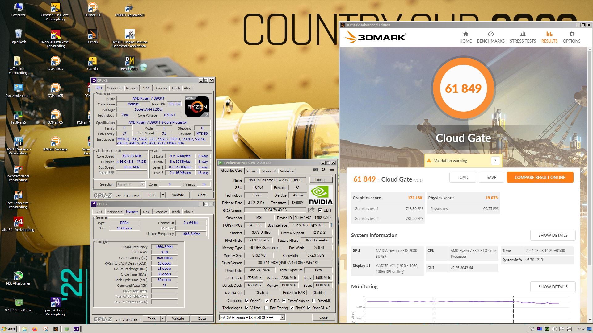Toggle the CUDA checkbox
The image size is (593, 333).
pos(267,301)
